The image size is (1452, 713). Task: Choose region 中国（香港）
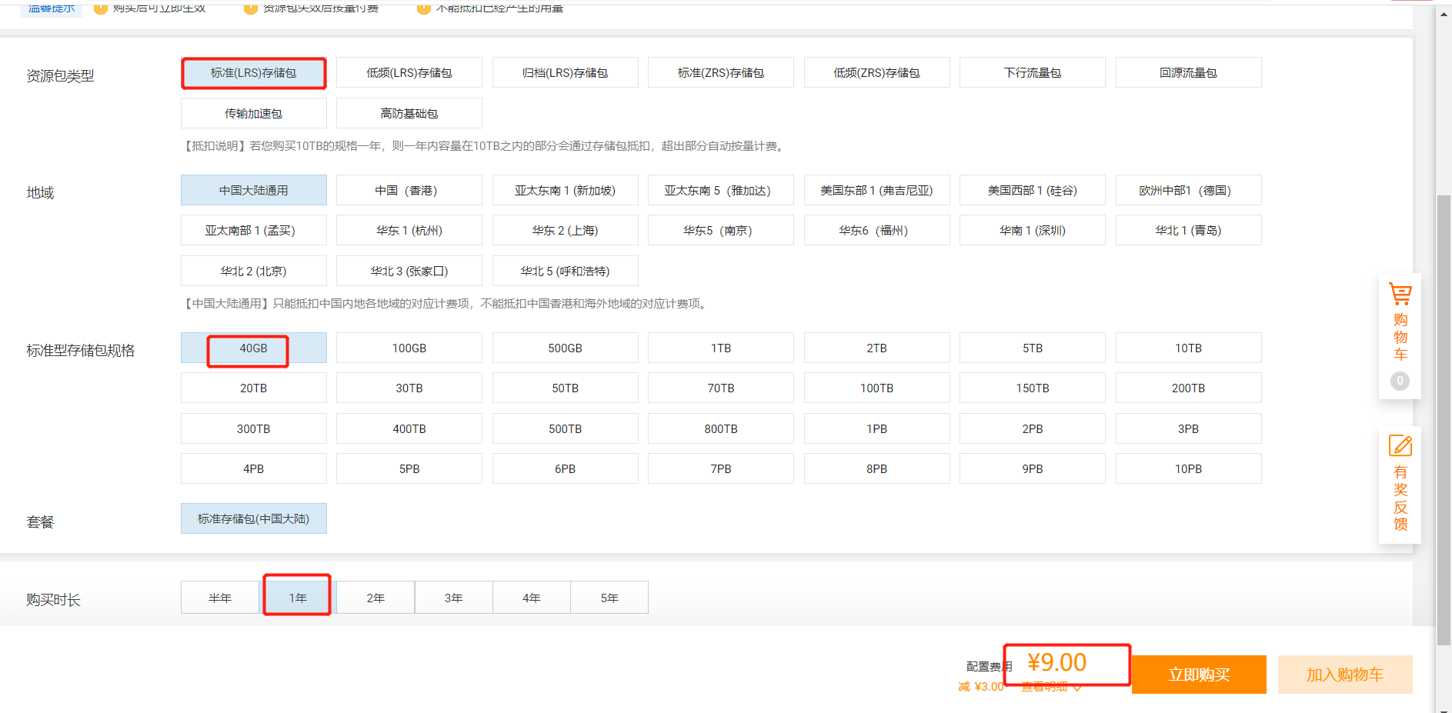[x=409, y=190]
